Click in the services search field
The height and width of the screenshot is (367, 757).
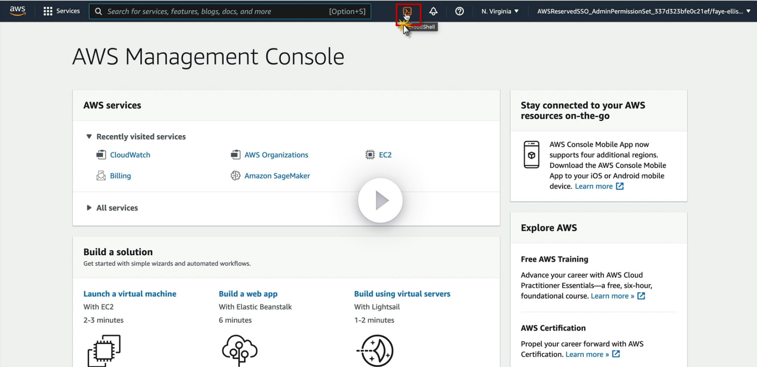(214, 12)
